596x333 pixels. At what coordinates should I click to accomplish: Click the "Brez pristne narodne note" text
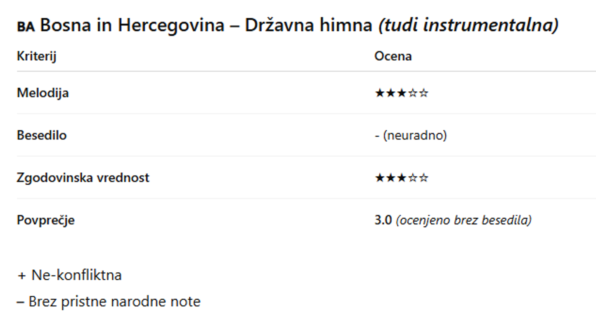click(114, 302)
